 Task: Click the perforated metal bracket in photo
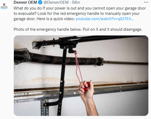(45, 108)
